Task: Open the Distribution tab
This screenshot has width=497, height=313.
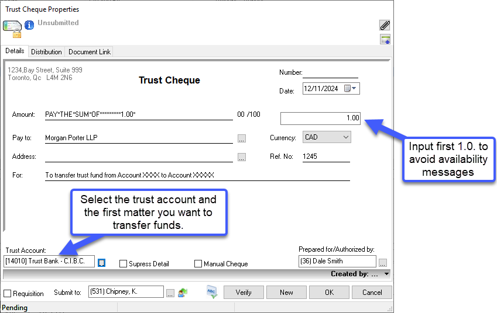Action: coord(46,52)
